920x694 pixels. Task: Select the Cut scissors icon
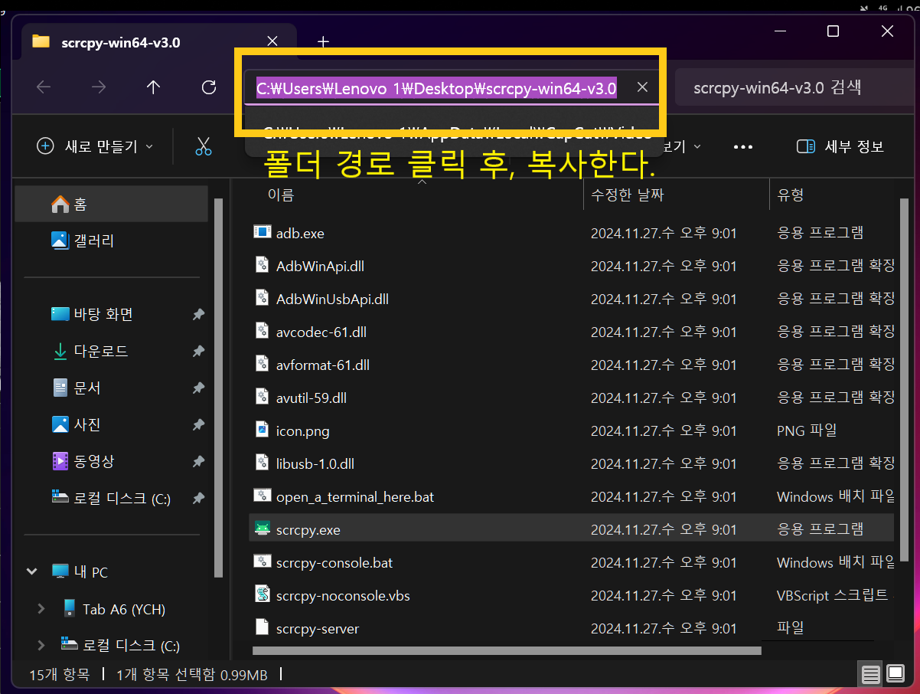point(202,146)
